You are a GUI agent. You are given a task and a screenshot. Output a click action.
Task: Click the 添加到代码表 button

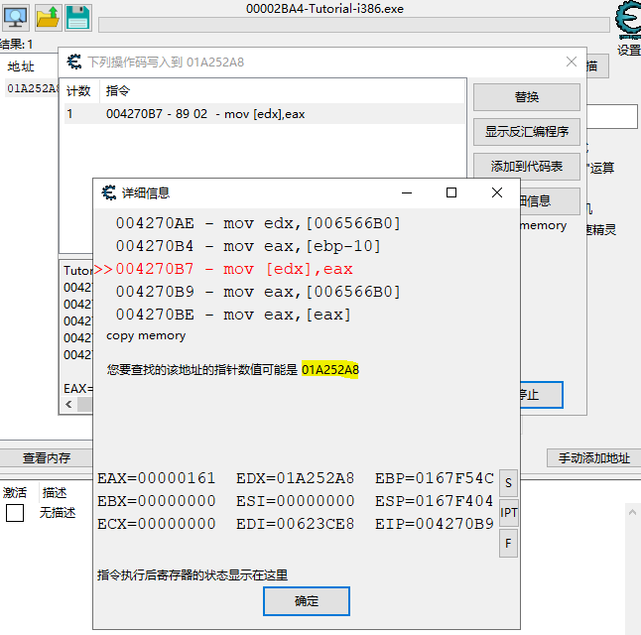[x=527, y=167]
